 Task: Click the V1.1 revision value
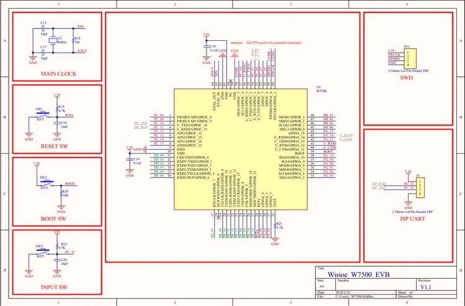426,287
